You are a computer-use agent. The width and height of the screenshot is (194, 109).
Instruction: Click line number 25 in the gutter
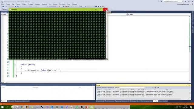(8, 76)
